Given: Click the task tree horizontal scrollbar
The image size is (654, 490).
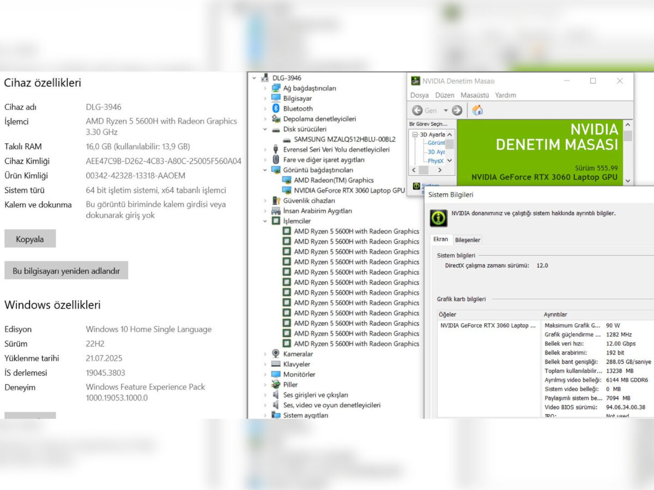Looking at the screenshot, I should [427, 170].
